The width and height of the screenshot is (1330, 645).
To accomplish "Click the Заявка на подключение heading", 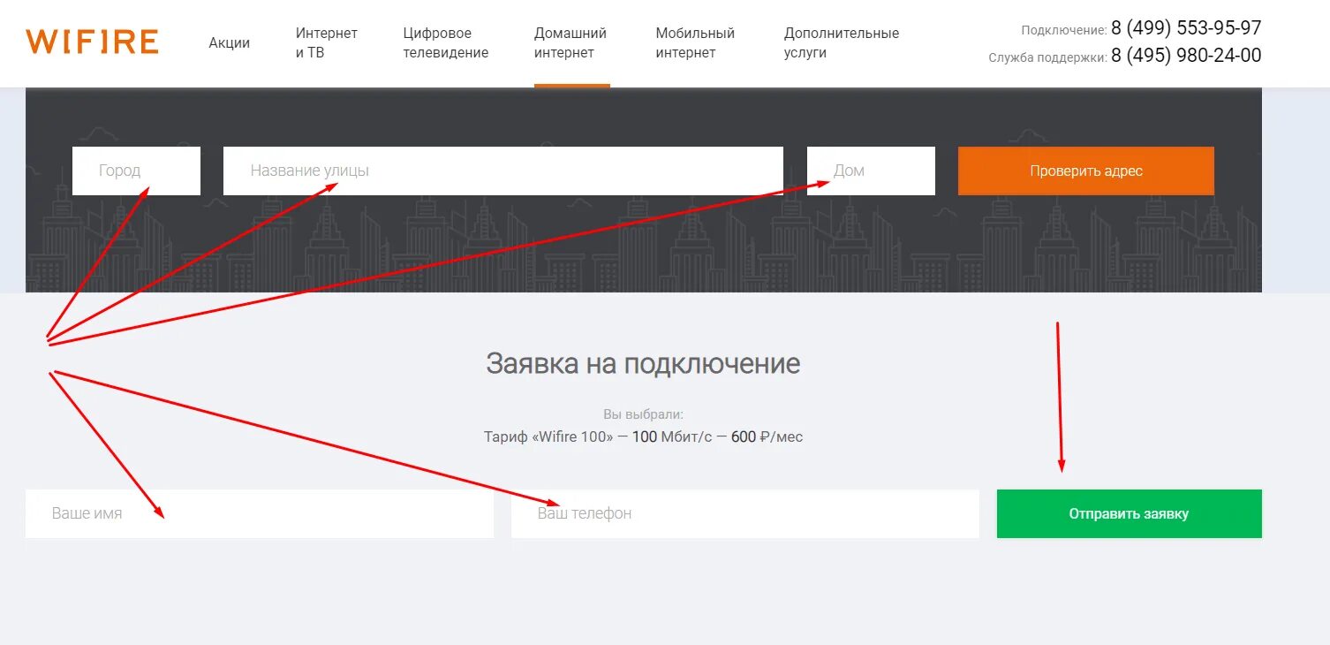I will coord(643,364).
